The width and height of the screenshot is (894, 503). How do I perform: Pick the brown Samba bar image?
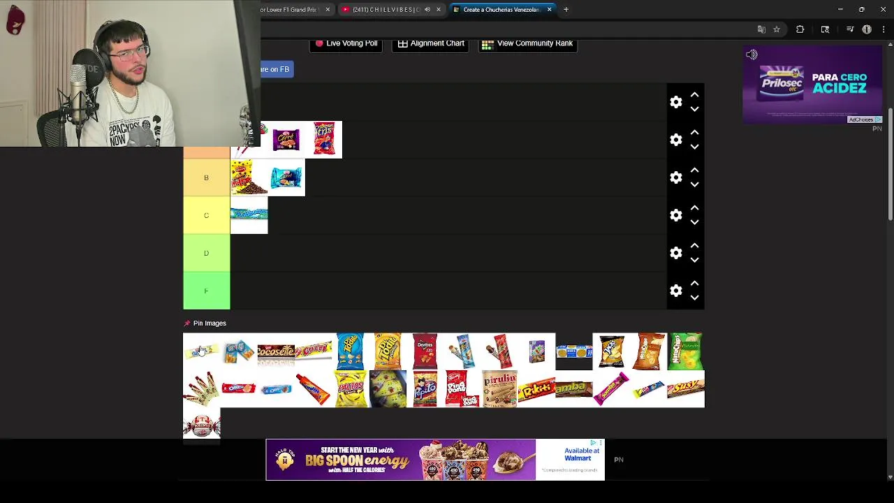574,389
